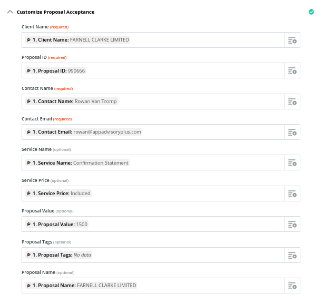
Task: Open insert-field picker for Contact Email
Action: (x=292, y=132)
